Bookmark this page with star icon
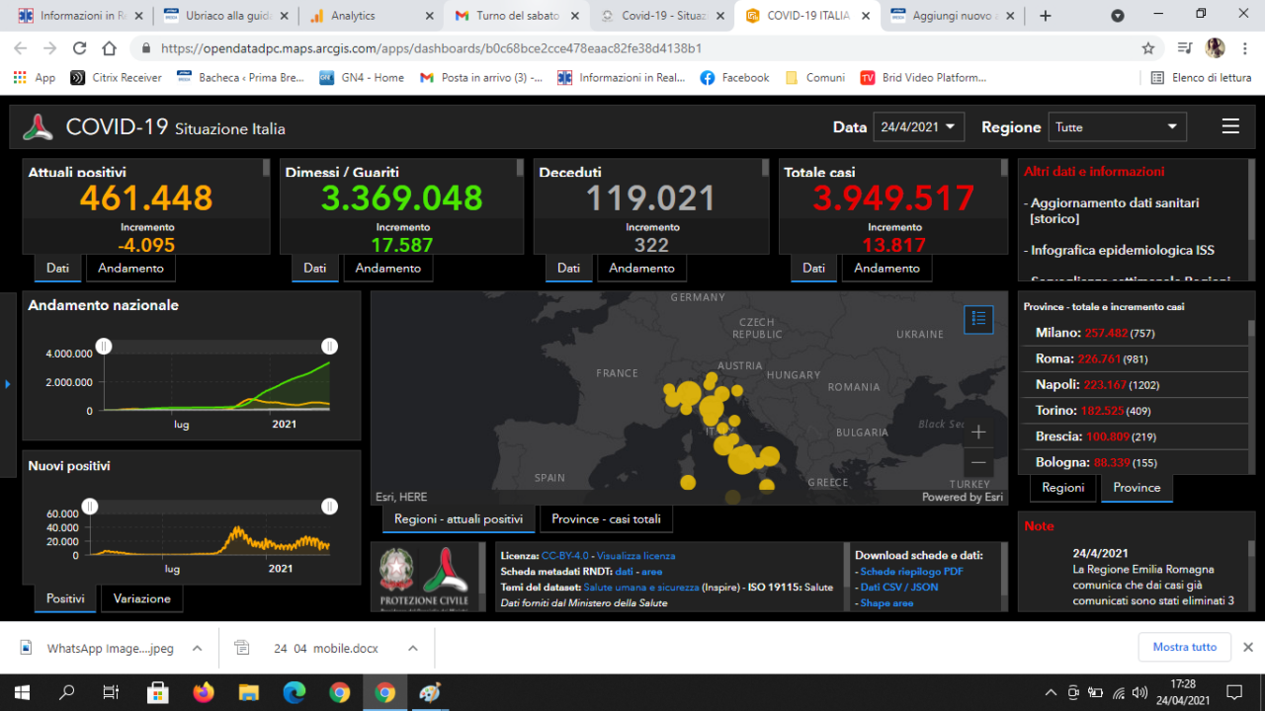 coord(1147,47)
